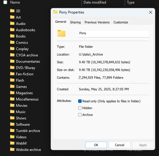This screenshot has height=156, width=159.
Task: Click the Website archive folder name text
Action: tap(28, 150)
